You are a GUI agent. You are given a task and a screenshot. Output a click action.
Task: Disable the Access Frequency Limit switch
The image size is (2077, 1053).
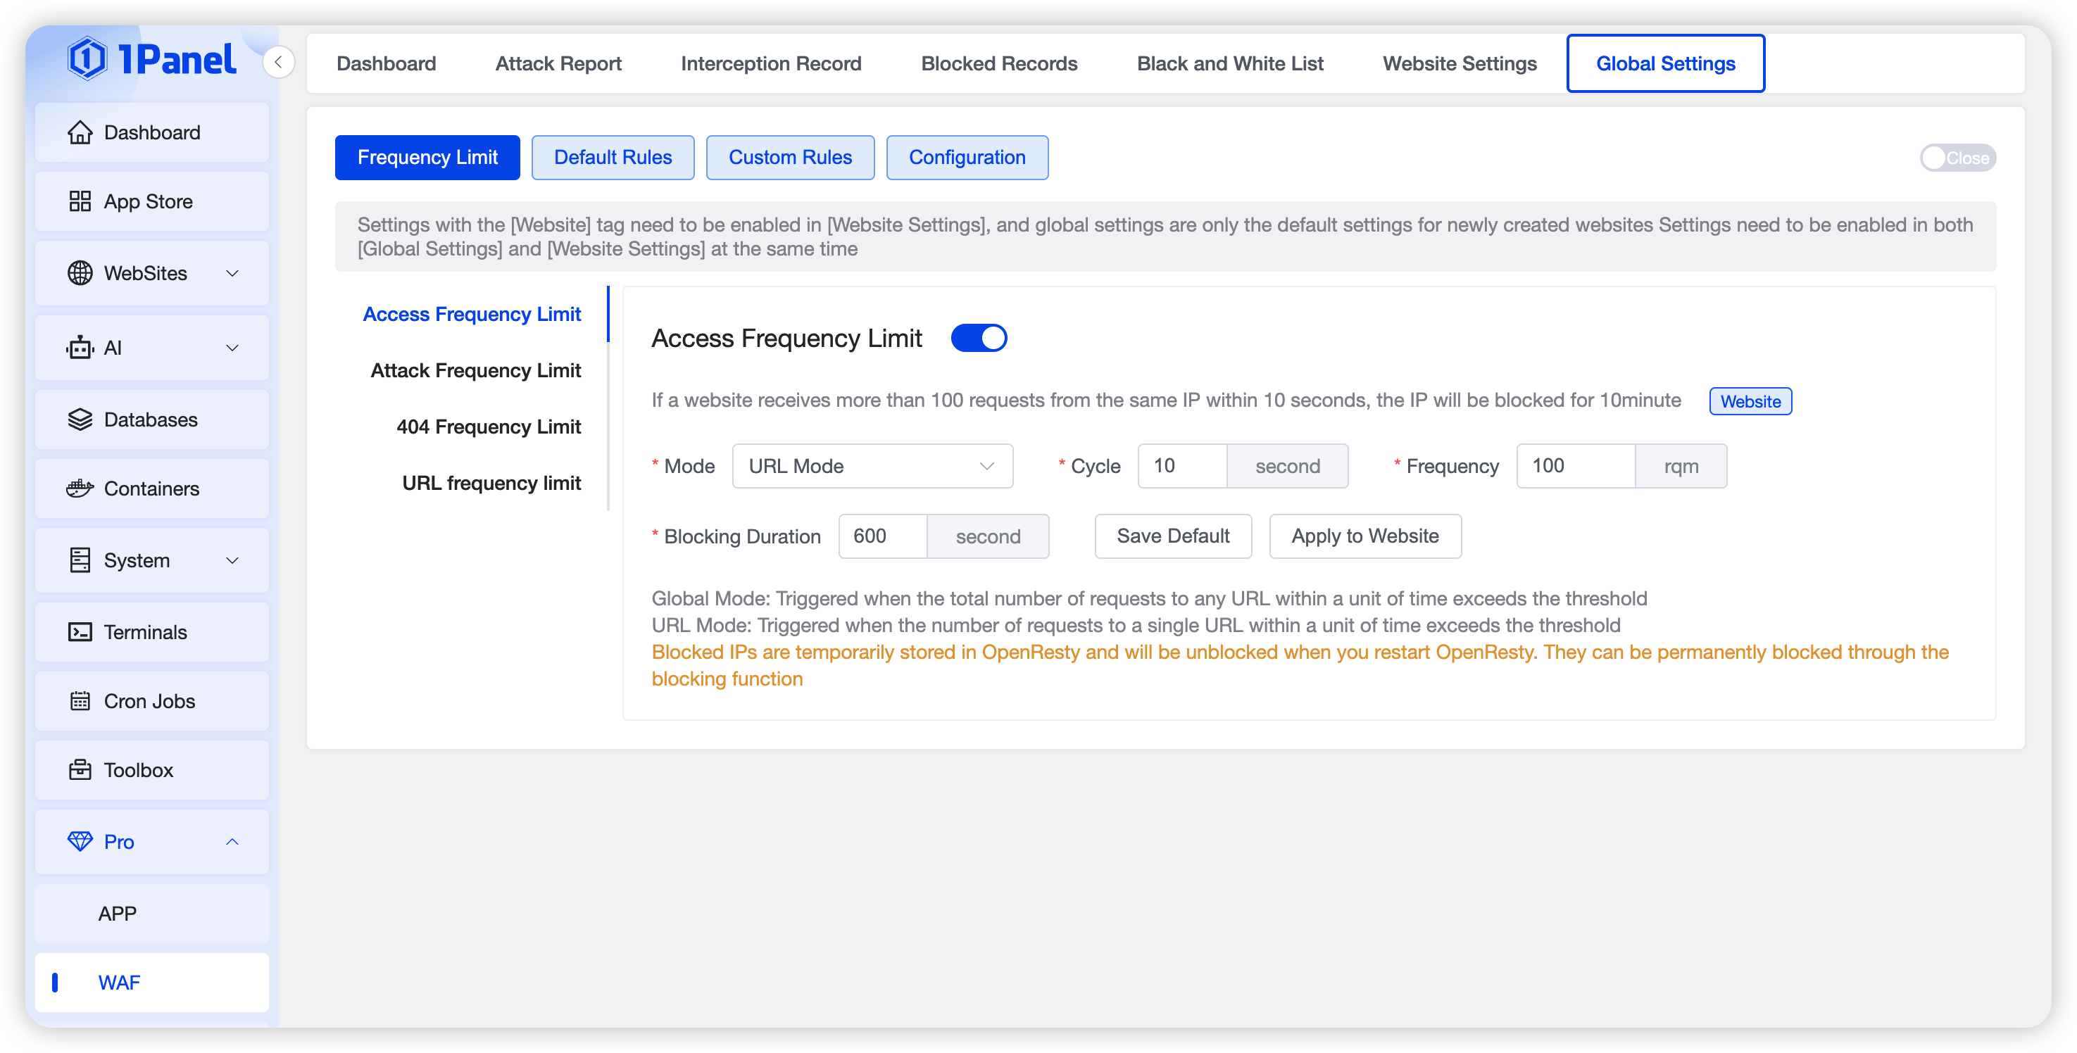tap(979, 338)
